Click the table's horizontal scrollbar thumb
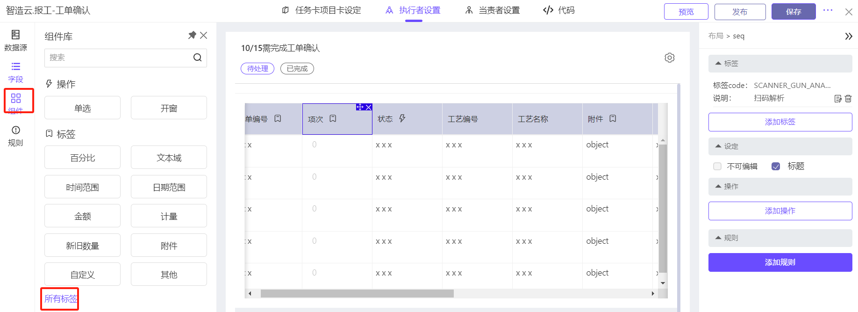This screenshot has width=858, height=312. [357, 294]
